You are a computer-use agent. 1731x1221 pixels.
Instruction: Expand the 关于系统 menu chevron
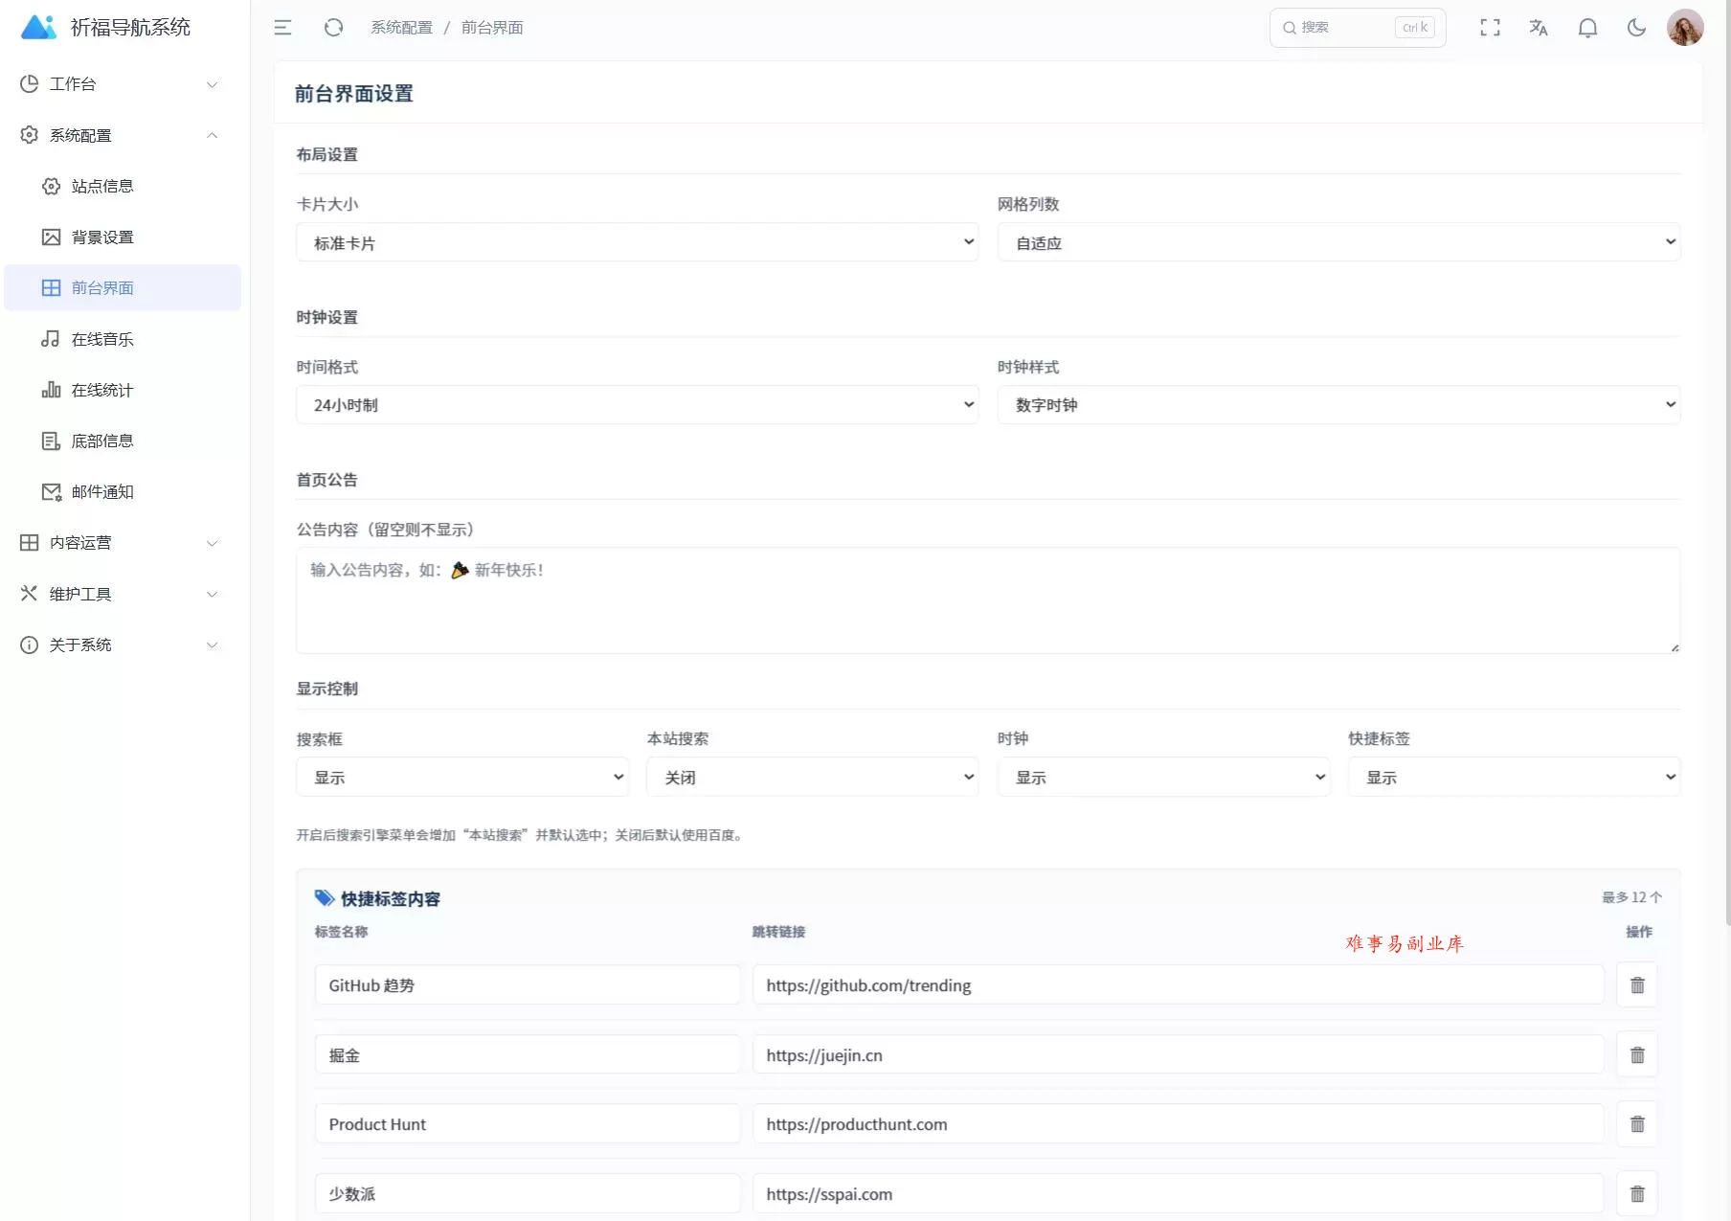213,644
